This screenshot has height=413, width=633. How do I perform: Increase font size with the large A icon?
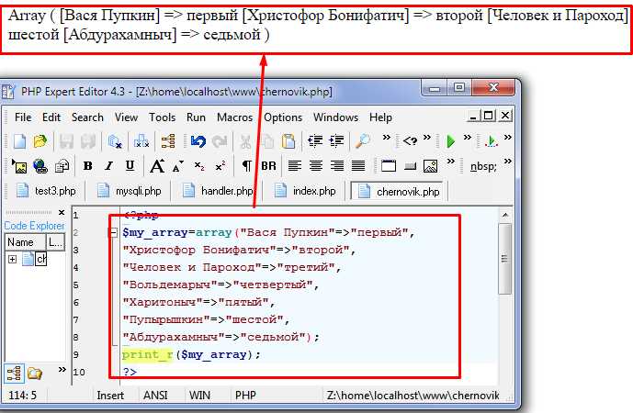(157, 166)
